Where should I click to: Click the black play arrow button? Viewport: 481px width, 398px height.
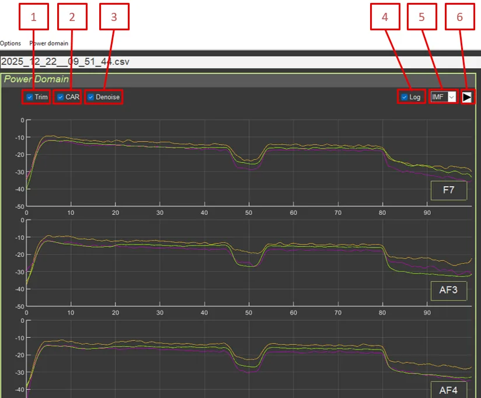(467, 97)
